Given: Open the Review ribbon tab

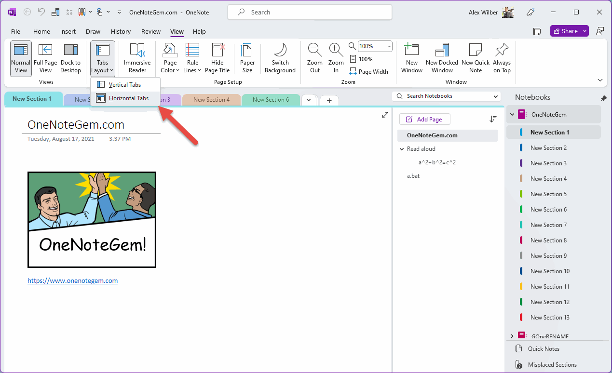Looking at the screenshot, I should (x=151, y=31).
